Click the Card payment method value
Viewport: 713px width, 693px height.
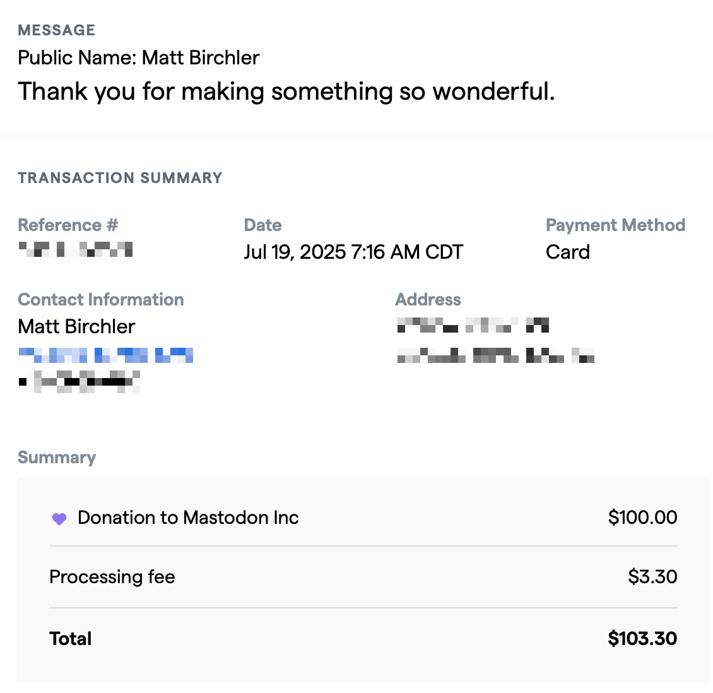coord(567,252)
